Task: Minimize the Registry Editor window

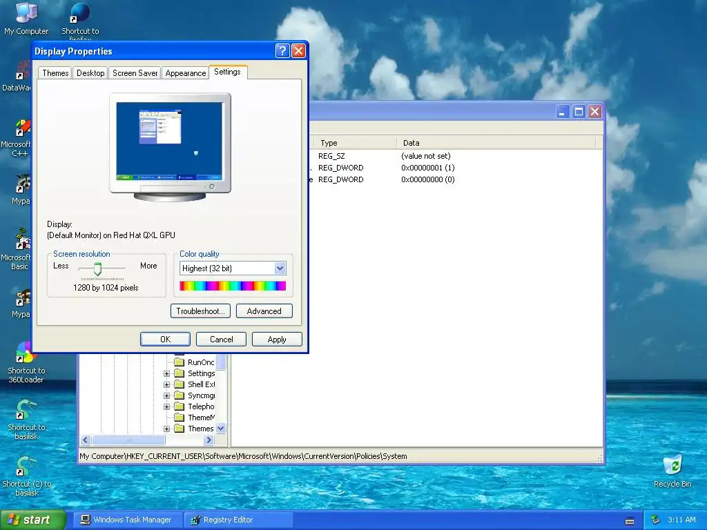Action: [x=562, y=111]
